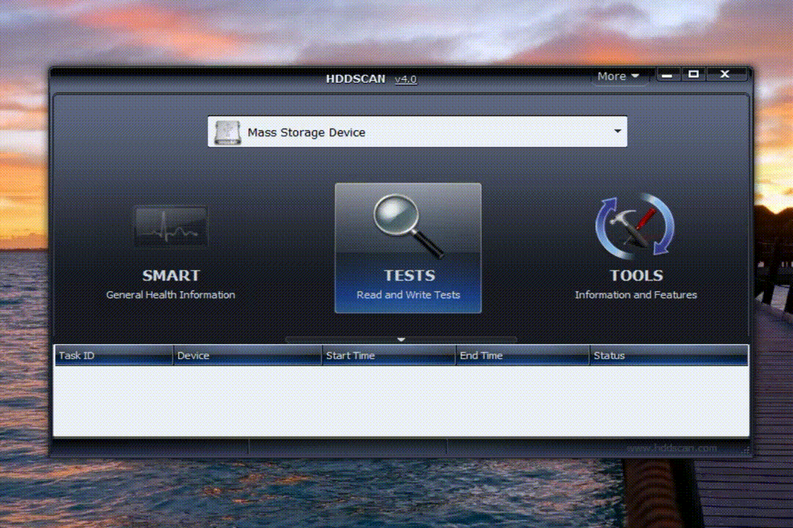Click the drive icon in device selector

[227, 133]
